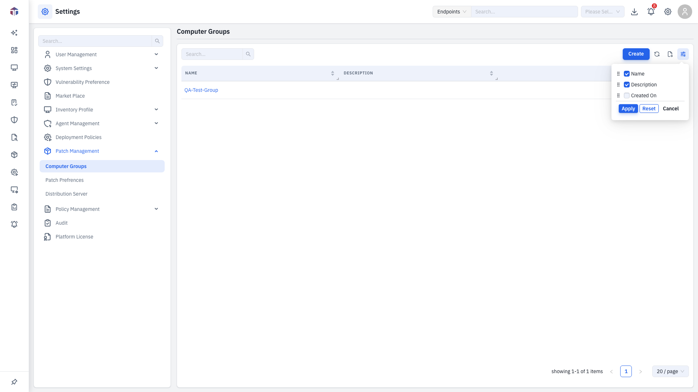This screenshot has width=698, height=392.
Task: Click the export file icon in table toolbar
Action: 670,54
